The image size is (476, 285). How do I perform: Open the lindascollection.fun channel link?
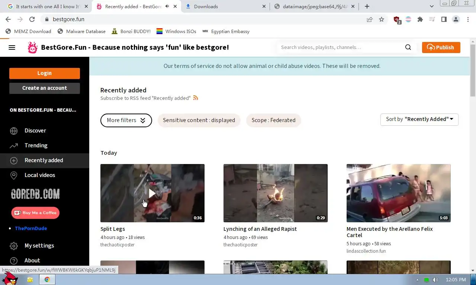coord(366,251)
